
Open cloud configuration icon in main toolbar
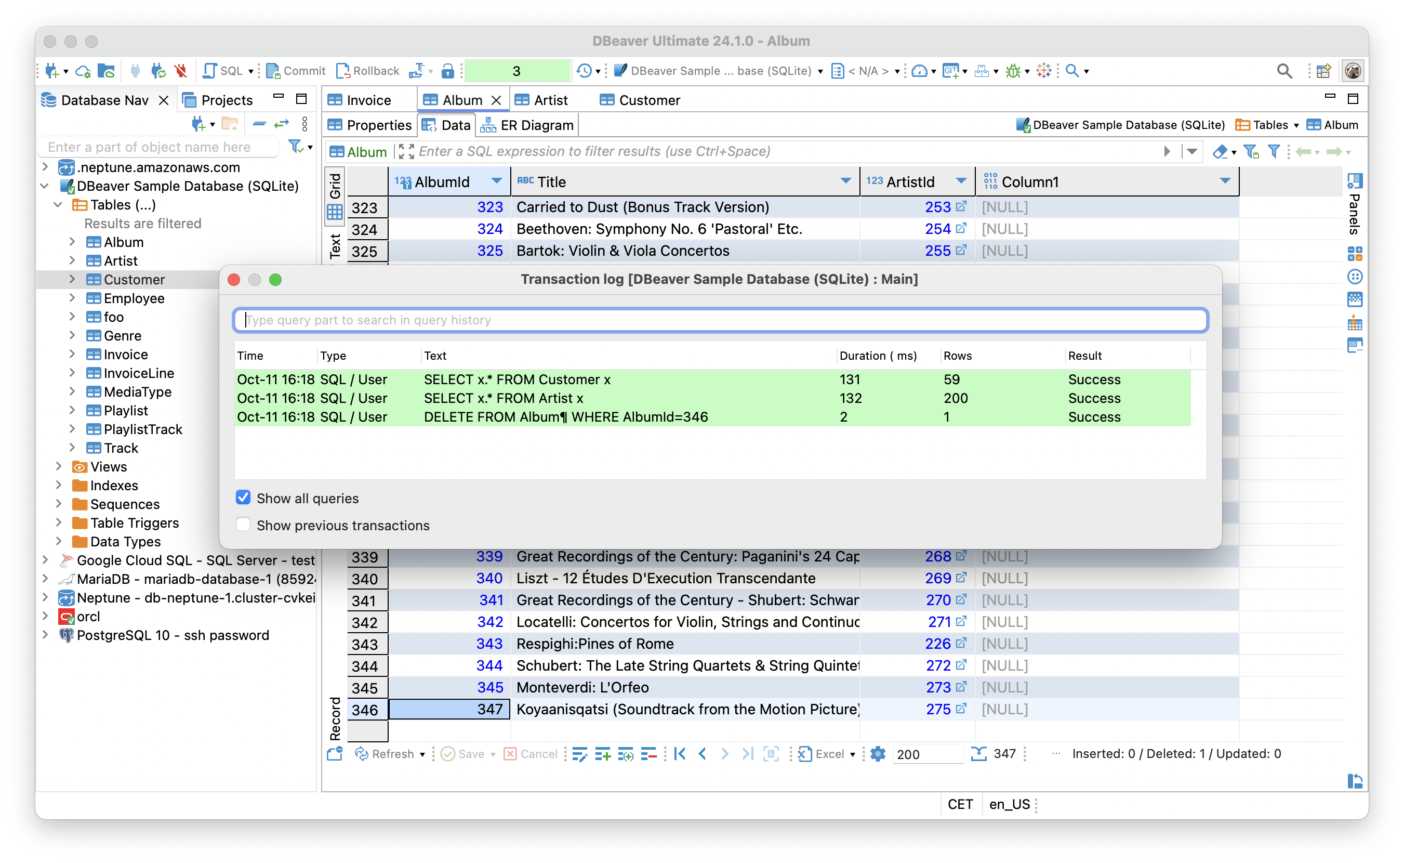[x=83, y=71]
